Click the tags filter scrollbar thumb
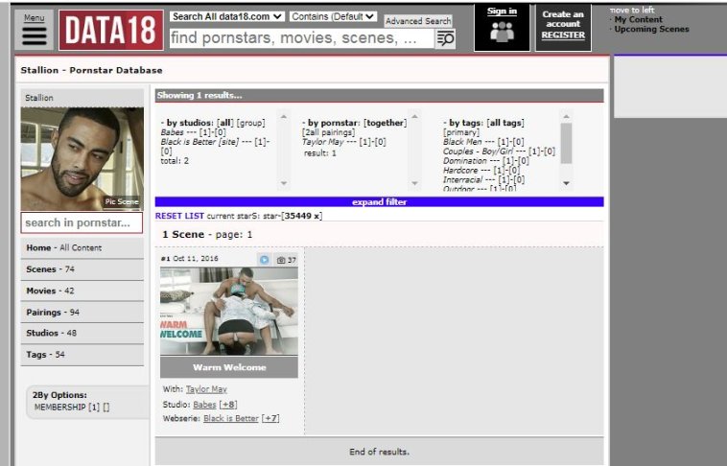 [566, 143]
